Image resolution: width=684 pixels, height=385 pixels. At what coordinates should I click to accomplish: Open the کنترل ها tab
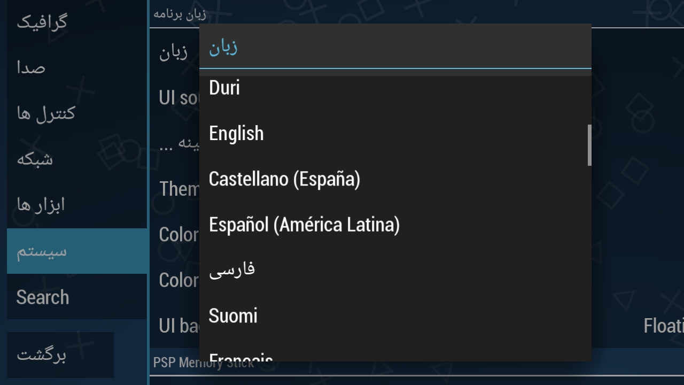point(77,113)
